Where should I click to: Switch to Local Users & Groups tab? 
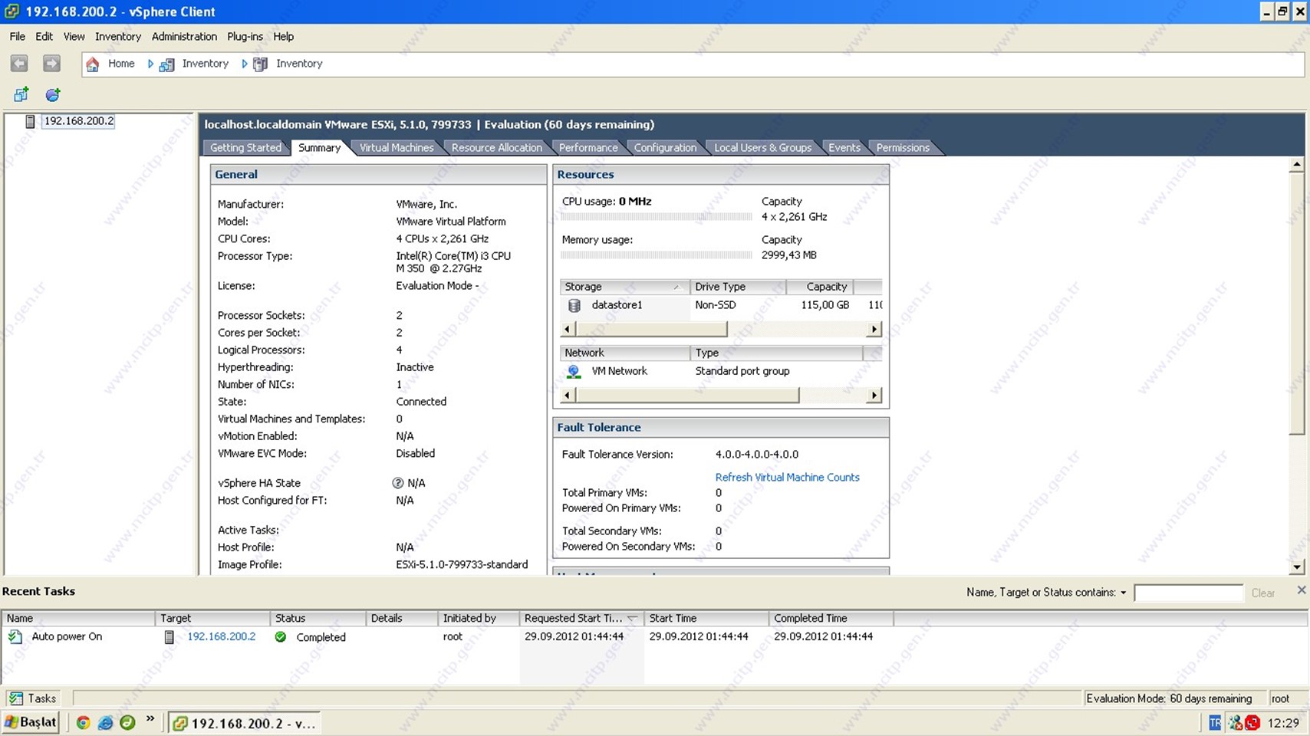(762, 147)
